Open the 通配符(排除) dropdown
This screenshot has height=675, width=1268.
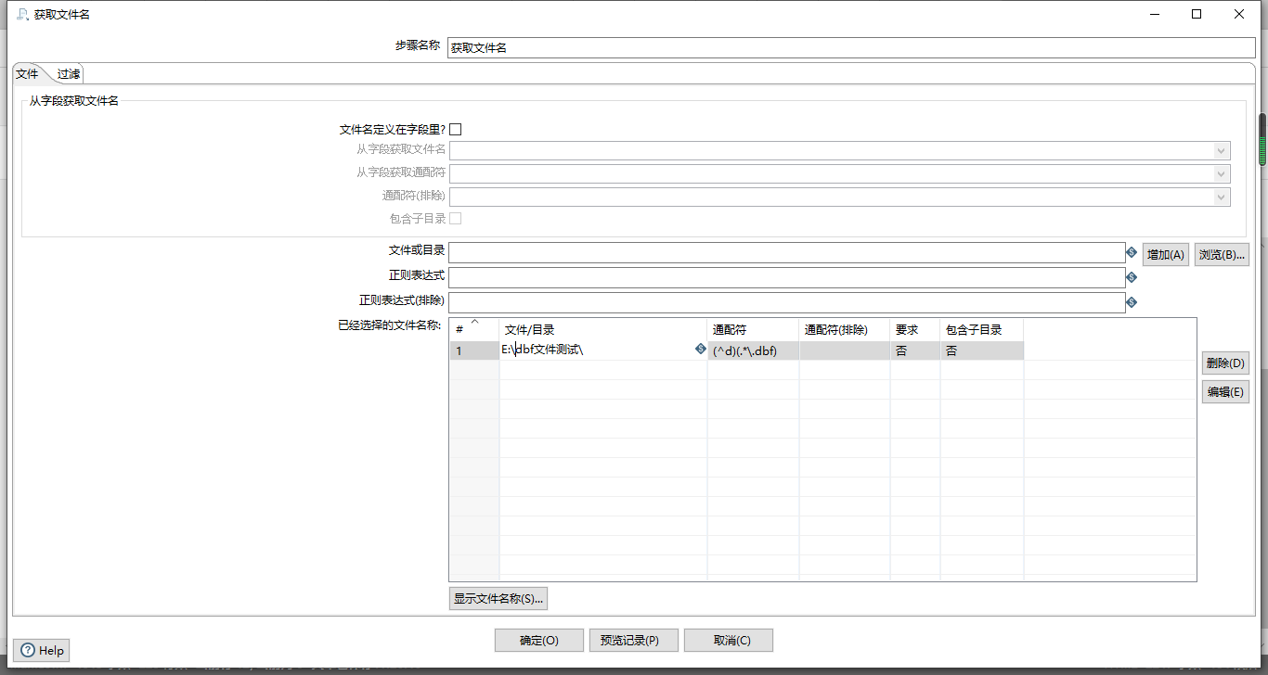1220,197
